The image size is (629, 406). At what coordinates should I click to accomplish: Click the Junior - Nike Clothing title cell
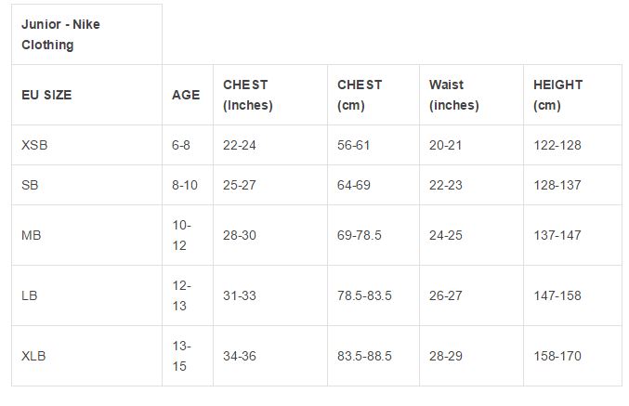click(86, 34)
